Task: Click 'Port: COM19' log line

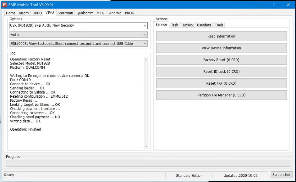Action: tap(20, 80)
